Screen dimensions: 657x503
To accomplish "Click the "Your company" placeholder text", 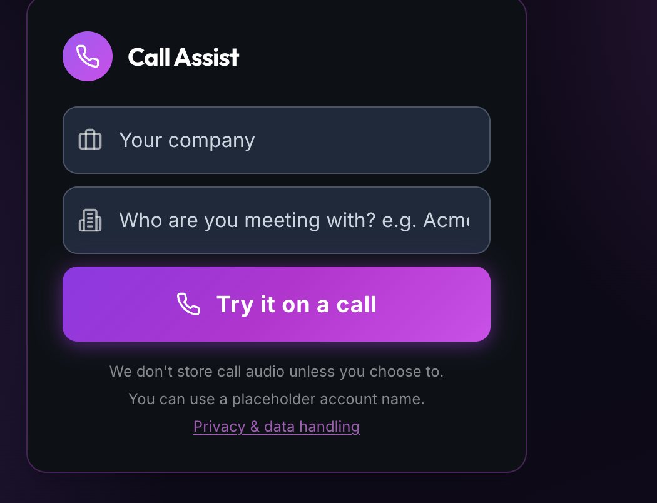I will click(186, 140).
